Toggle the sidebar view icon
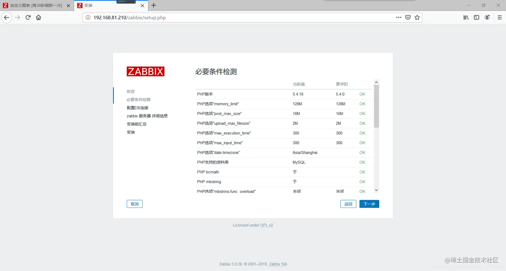The image size is (506, 271). (477, 17)
